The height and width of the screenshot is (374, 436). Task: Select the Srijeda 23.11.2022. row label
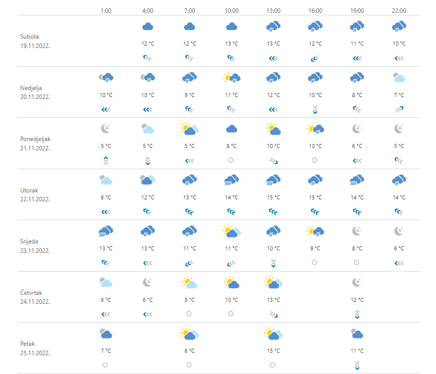click(x=35, y=246)
